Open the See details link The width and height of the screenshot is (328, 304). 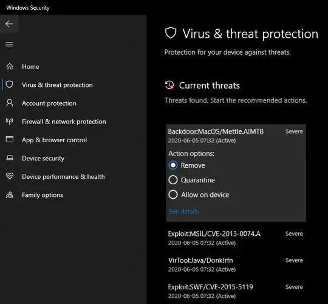[183, 212]
